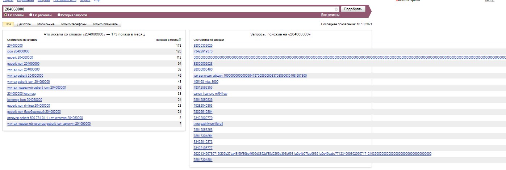Screen dimensions: 506x170
Task: Open the similar query 88005339625
Action: (x=203, y=46)
